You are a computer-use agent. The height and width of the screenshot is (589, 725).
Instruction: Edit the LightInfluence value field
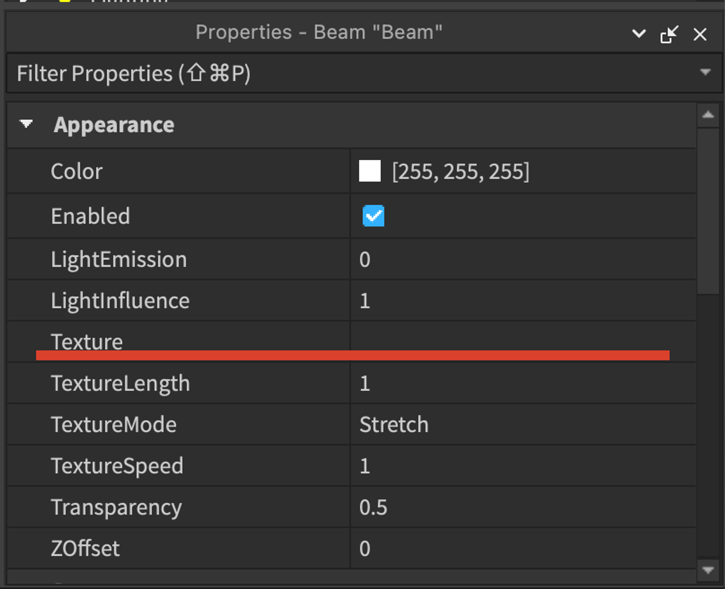tap(523, 301)
